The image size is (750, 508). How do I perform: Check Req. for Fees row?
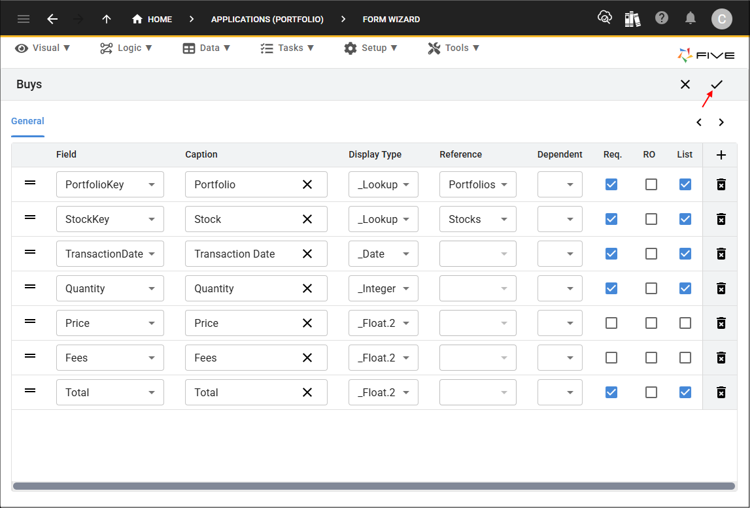pos(611,358)
